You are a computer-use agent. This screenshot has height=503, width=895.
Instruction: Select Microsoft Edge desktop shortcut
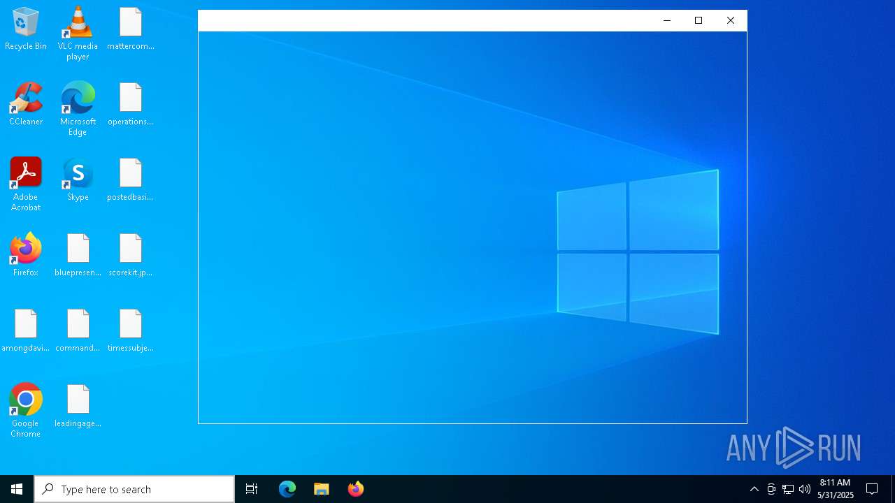[x=78, y=109]
